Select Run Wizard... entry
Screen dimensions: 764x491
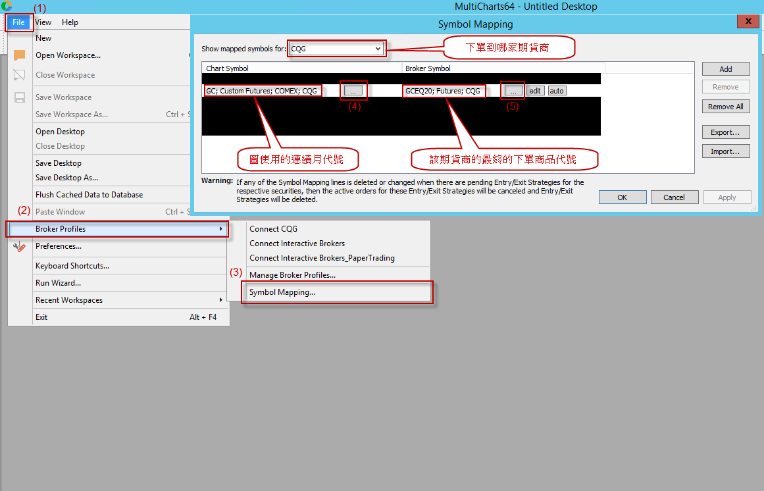coord(58,283)
